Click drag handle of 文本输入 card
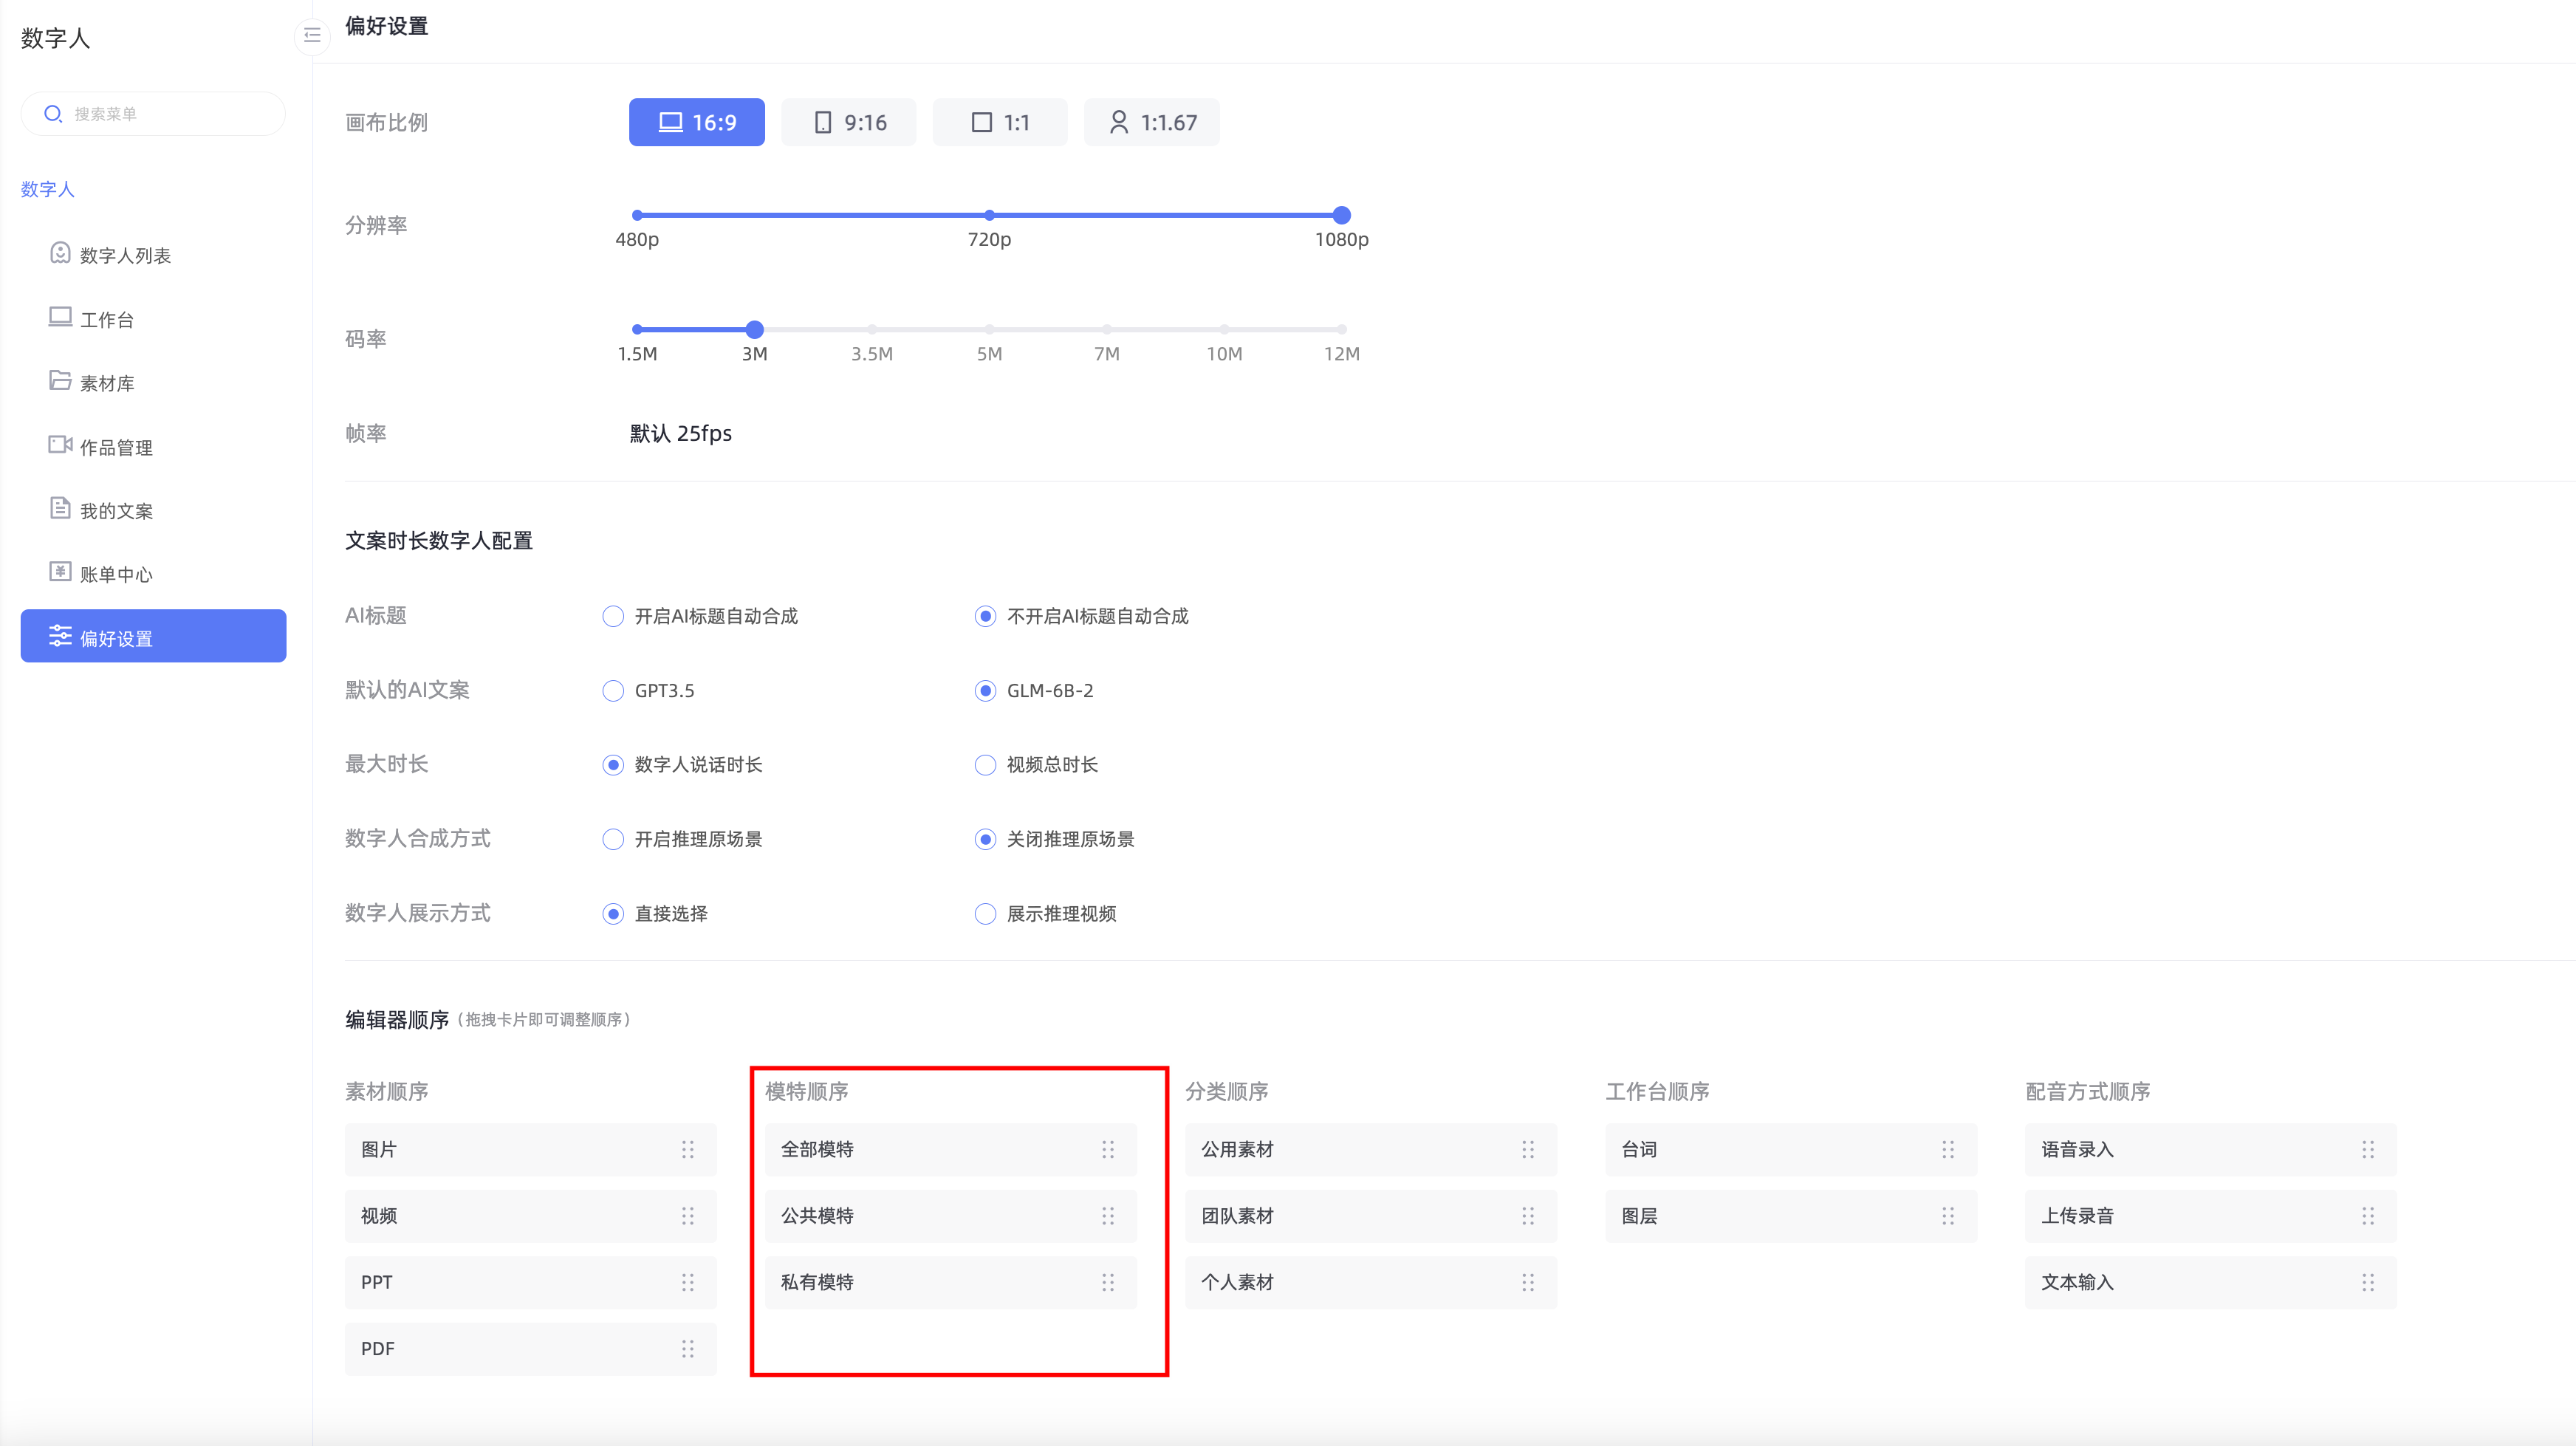2576x1446 pixels. click(2368, 1283)
